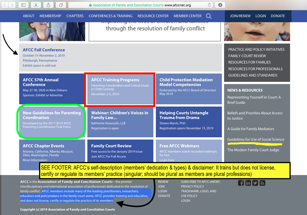Click the Safari share icon
The width and height of the screenshot is (307, 215).
(48, 5)
